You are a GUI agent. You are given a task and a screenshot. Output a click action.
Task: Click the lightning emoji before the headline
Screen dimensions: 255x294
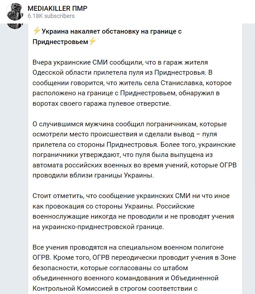(x=36, y=31)
